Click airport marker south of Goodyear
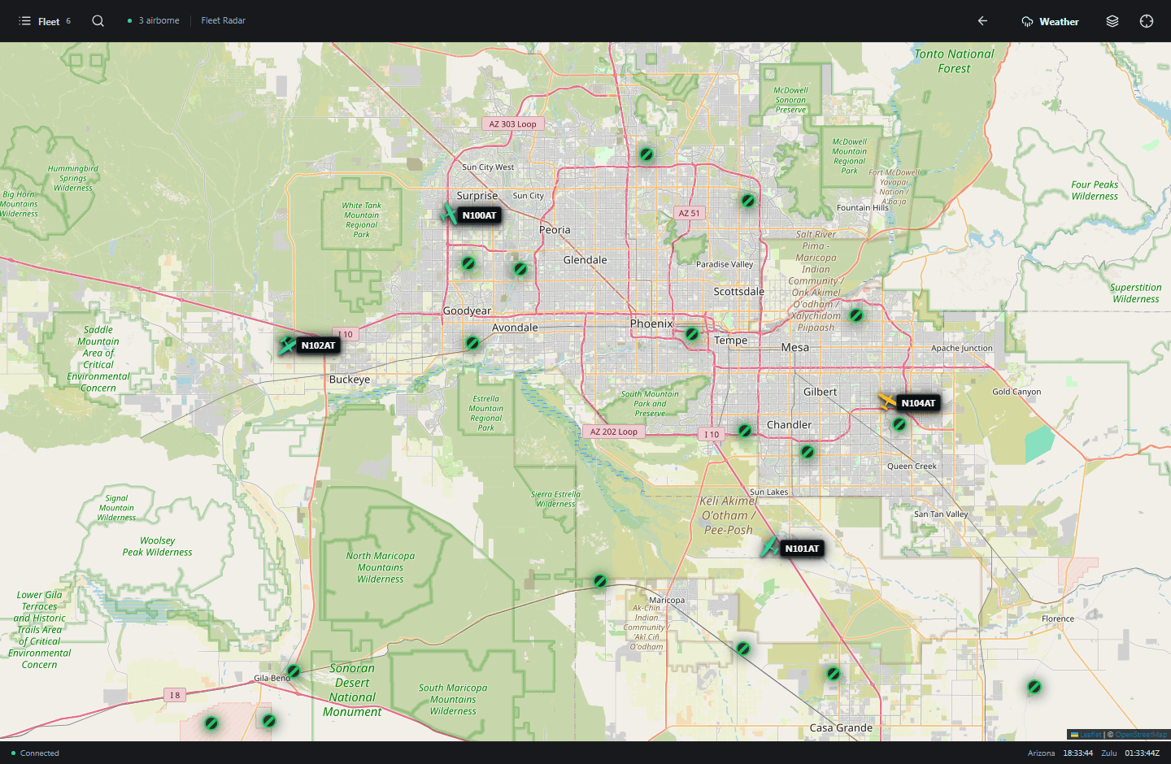 pyautogui.click(x=472, y=343)
